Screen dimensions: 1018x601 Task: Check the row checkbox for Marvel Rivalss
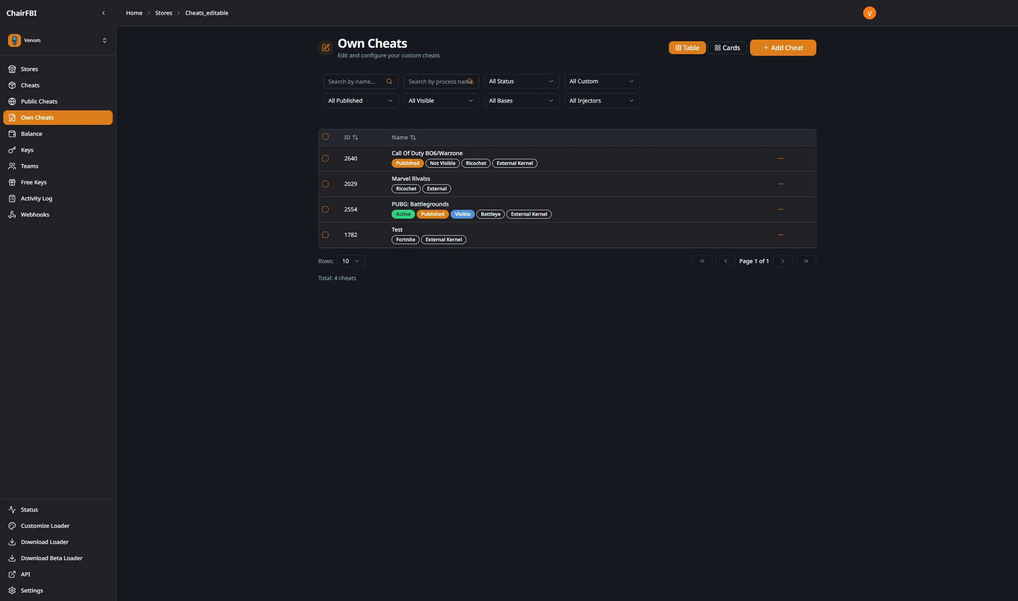326,184
